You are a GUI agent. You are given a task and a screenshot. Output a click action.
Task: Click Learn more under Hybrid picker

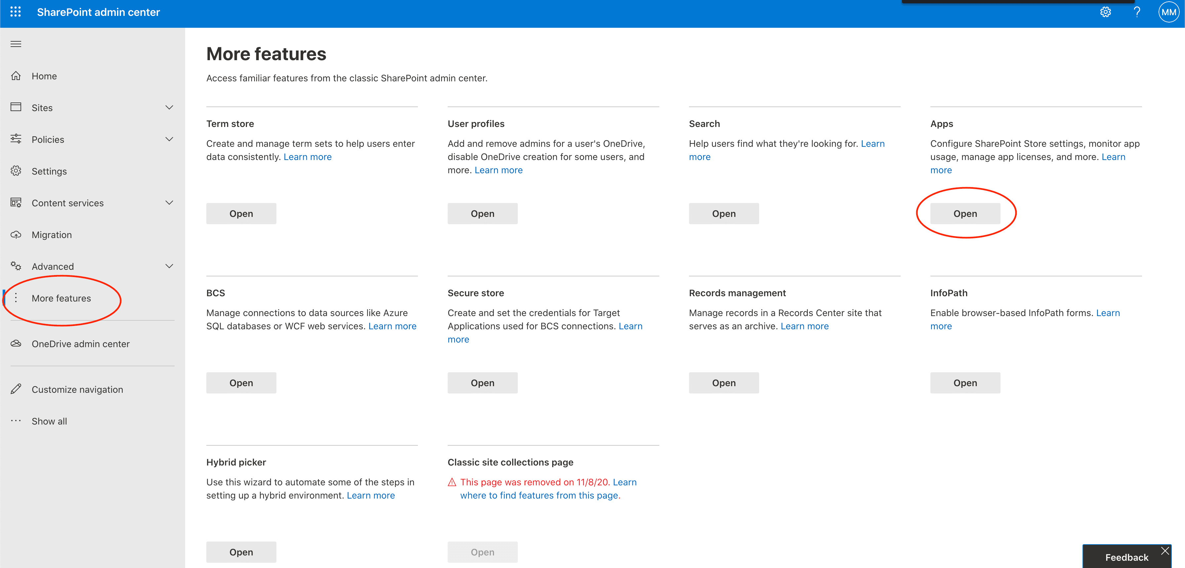click(x=370, y=495)
